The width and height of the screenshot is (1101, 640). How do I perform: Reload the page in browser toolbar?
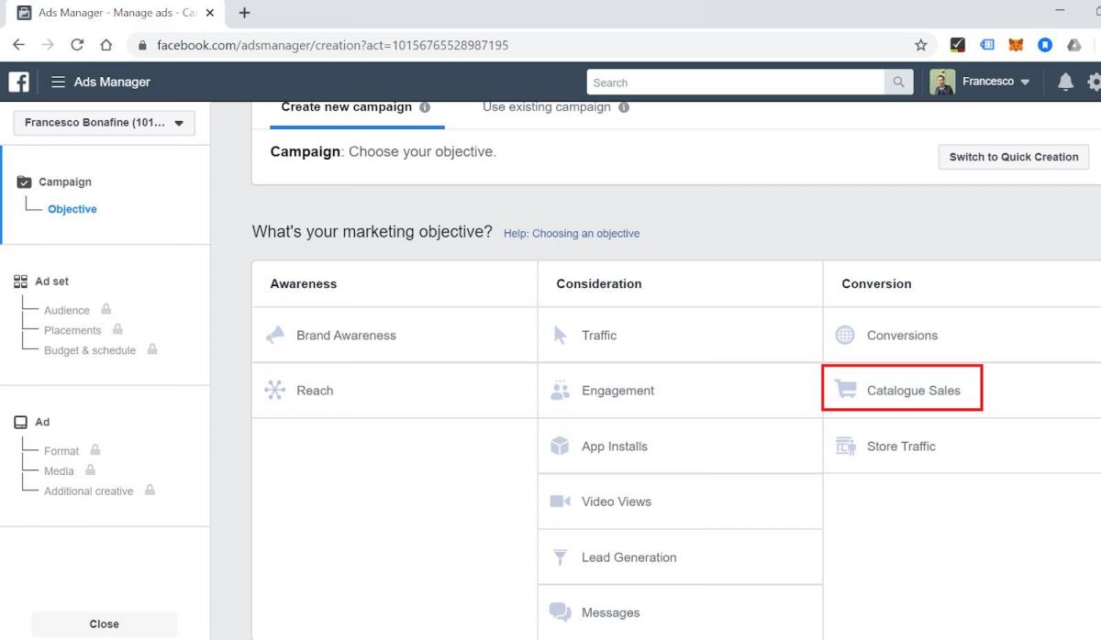pyautogui.click(x=77, y=44)
